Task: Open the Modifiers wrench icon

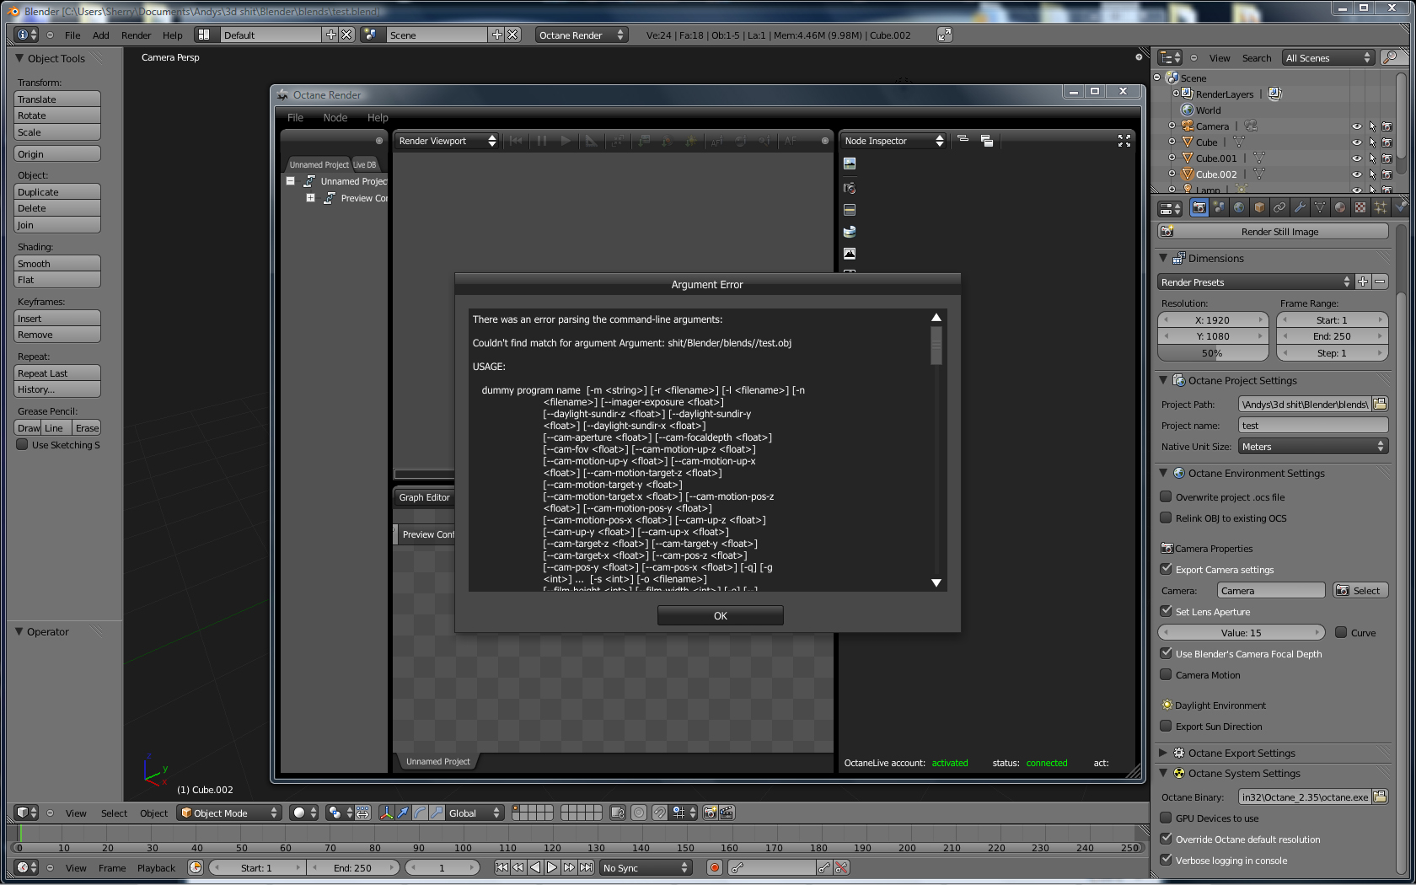Action: coord(1300,207)
